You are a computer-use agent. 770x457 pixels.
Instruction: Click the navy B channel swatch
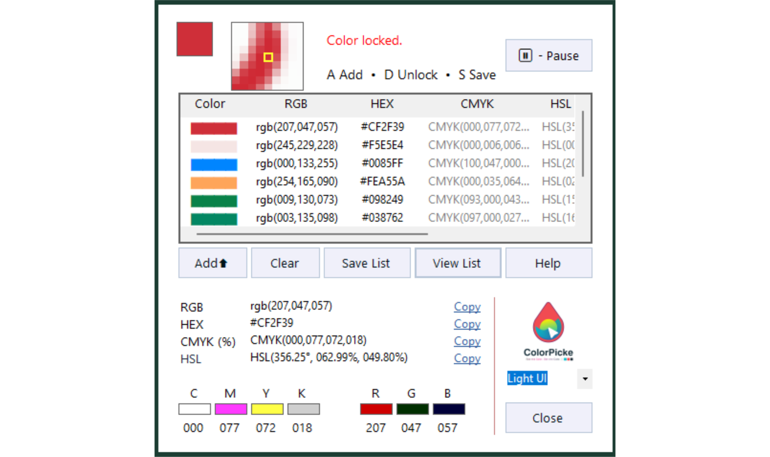[449, 409]
